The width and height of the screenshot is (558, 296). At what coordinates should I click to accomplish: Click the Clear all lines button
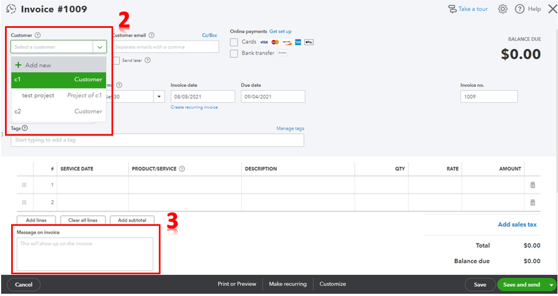coord(83,220)
